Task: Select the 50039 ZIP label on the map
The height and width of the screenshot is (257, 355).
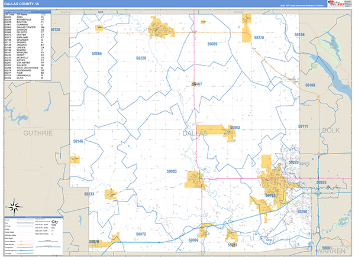Action: 212,44
